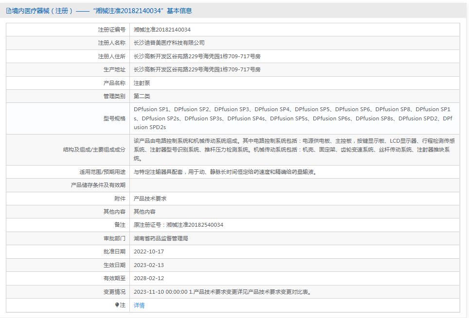Select effective date 2023-02-13
The width and height of the screenshot is (469, 318).
click(149, 265)
